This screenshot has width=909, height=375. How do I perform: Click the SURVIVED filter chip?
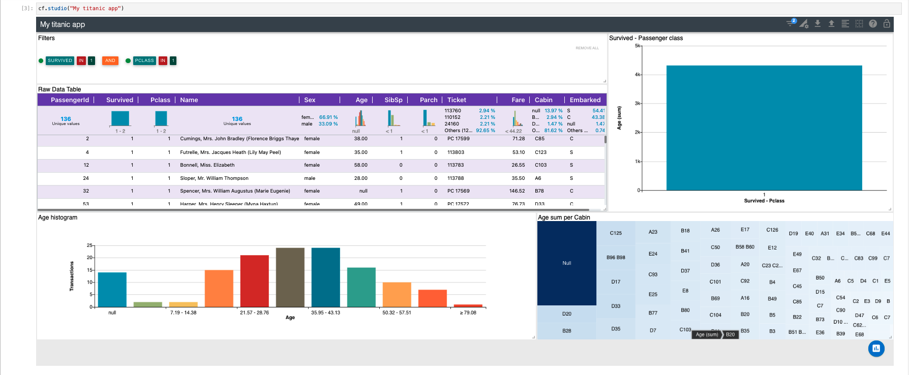(60, 60)
